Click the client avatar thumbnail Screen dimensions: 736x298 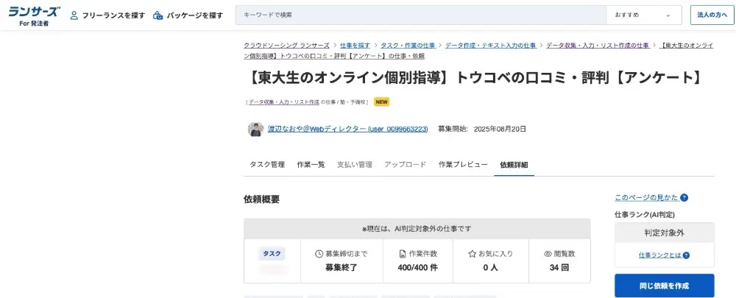point(255,129)
